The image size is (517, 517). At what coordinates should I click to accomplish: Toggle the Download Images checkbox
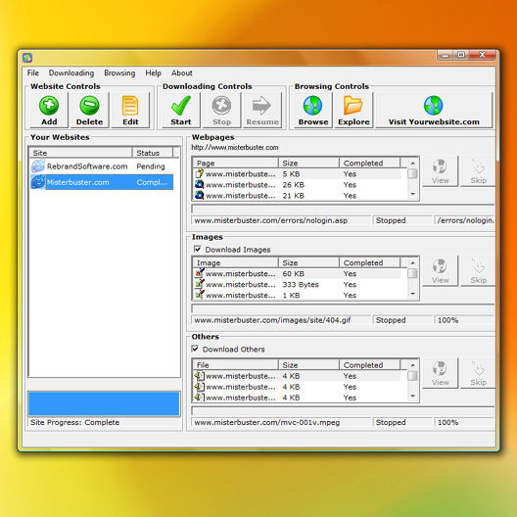click(197, 250)
